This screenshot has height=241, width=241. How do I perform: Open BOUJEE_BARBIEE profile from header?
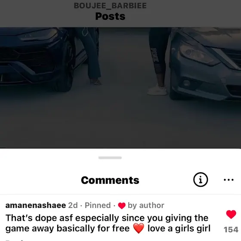click(x=110, y=6)
